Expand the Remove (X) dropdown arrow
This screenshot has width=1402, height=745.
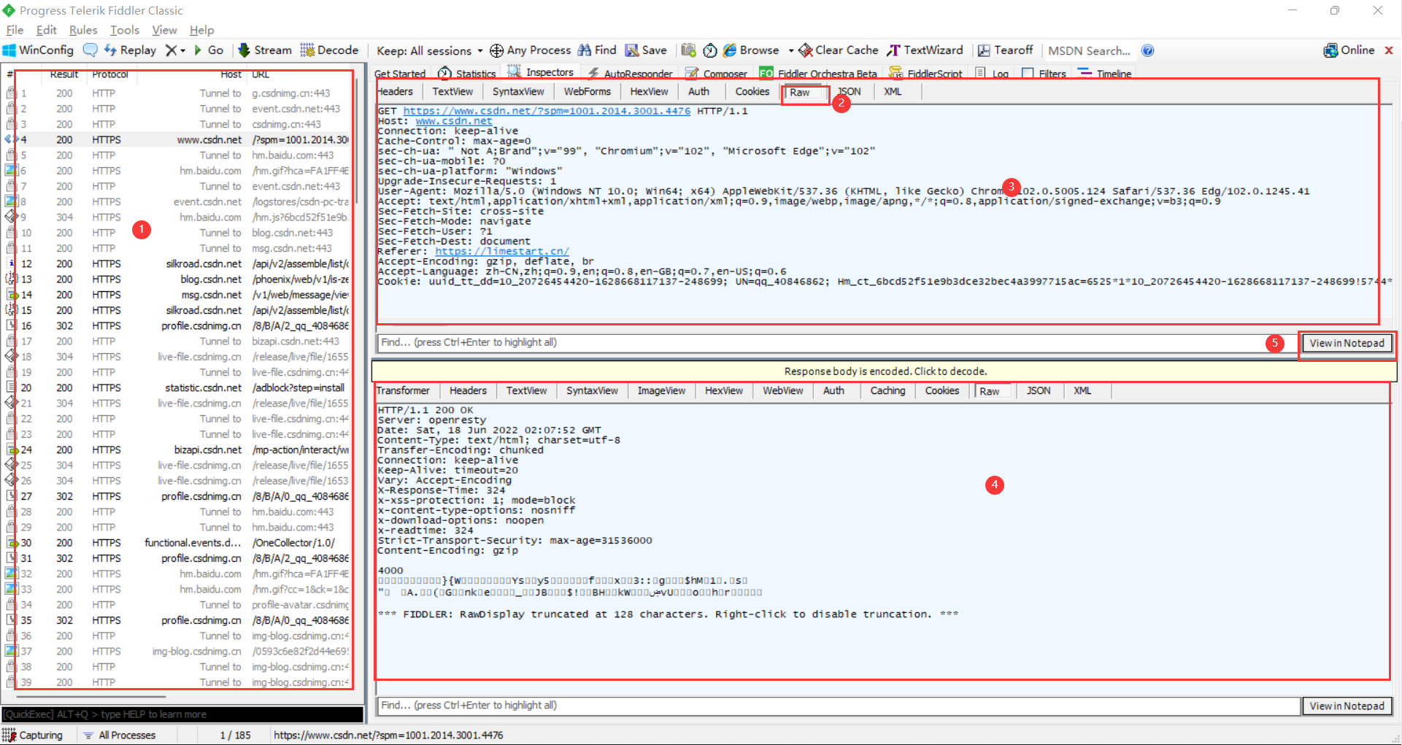click(182, 50)
